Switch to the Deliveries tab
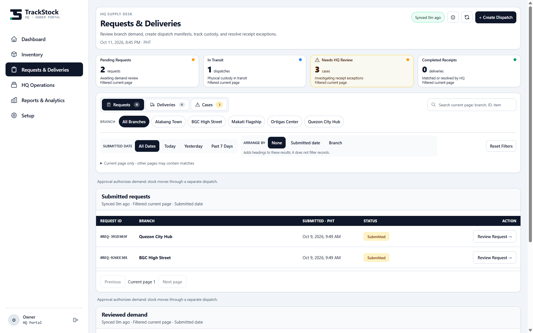The width and height of the screenshot is (533, 333). tap(167, 105)
